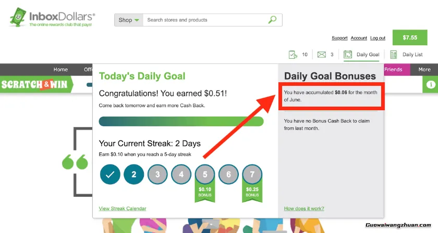Expand the Shop dropdown

(x=129, y=20)
